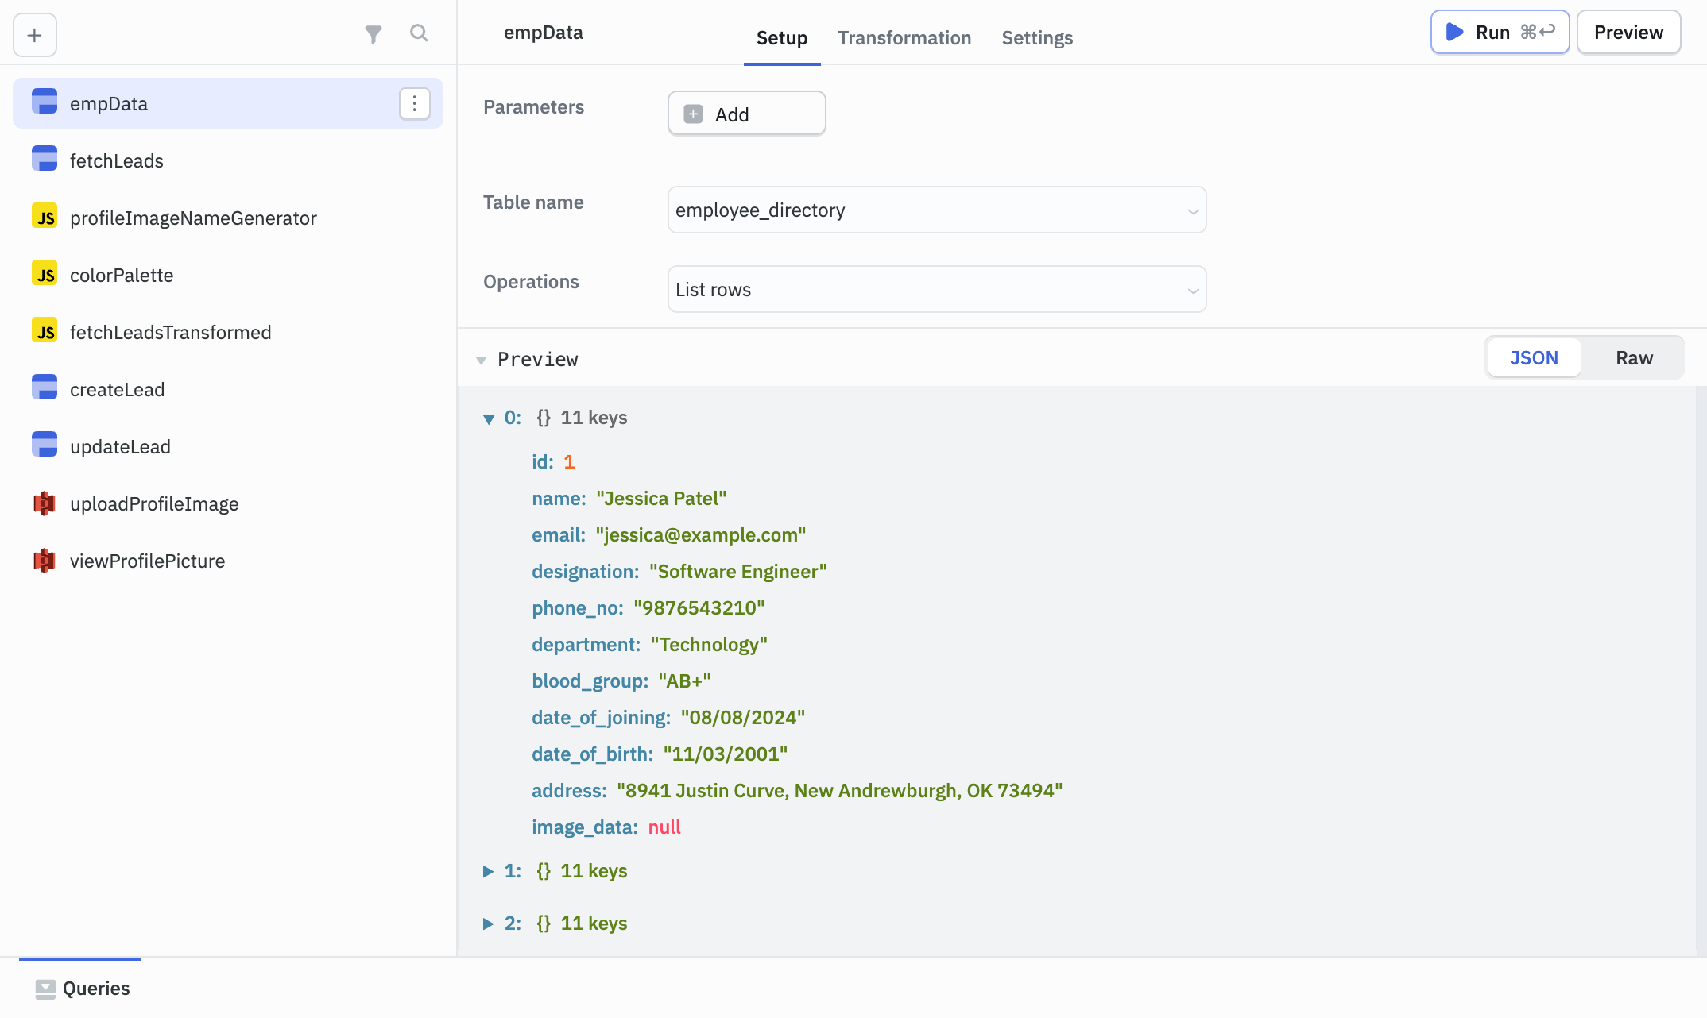Viewport: 1707px width, 1018px height.
Task: Open the Table name dropdown showing employee_directory
Action: coord(936,210)
